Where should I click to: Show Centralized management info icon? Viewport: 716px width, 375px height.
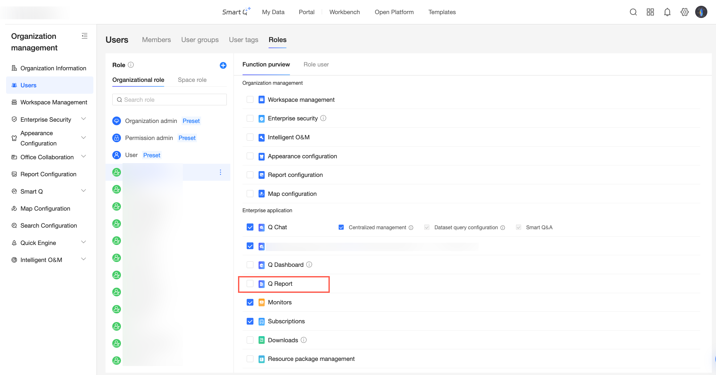411,228
